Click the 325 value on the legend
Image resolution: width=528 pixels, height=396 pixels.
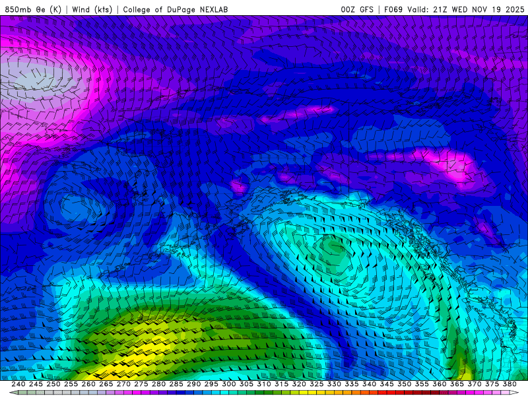coord(317,384)
